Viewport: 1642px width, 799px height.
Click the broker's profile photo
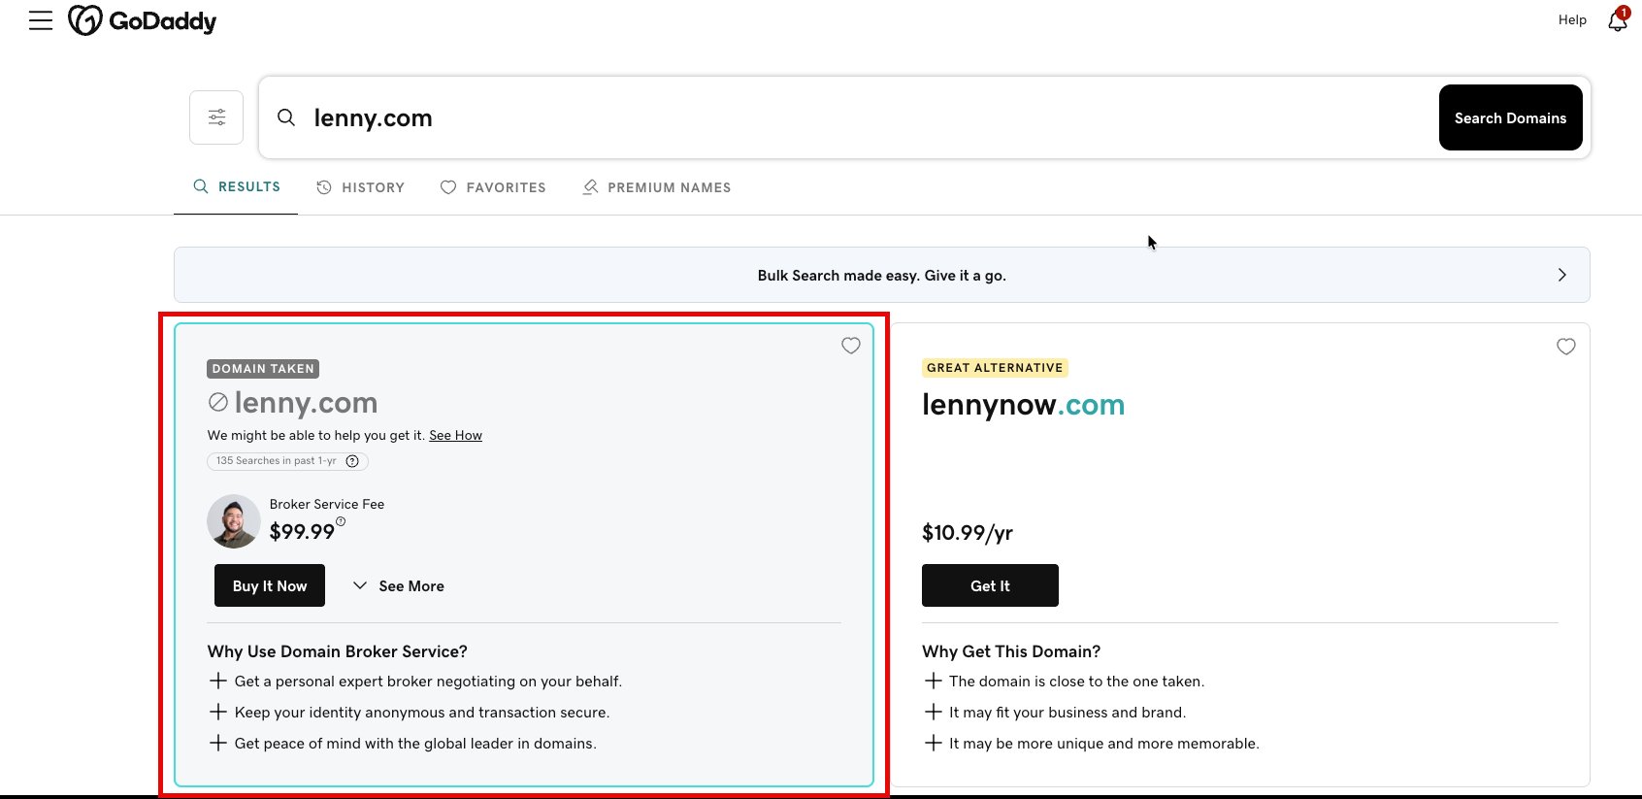pos(234,521)
